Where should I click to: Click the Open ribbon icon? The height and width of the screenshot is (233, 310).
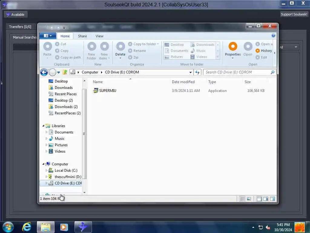point(248,49)
